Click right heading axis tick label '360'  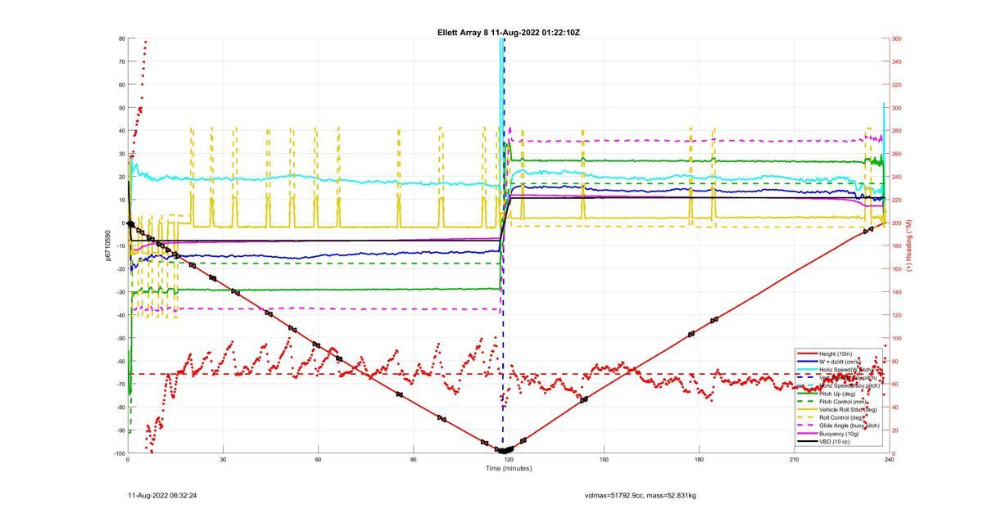coord(897,38)
